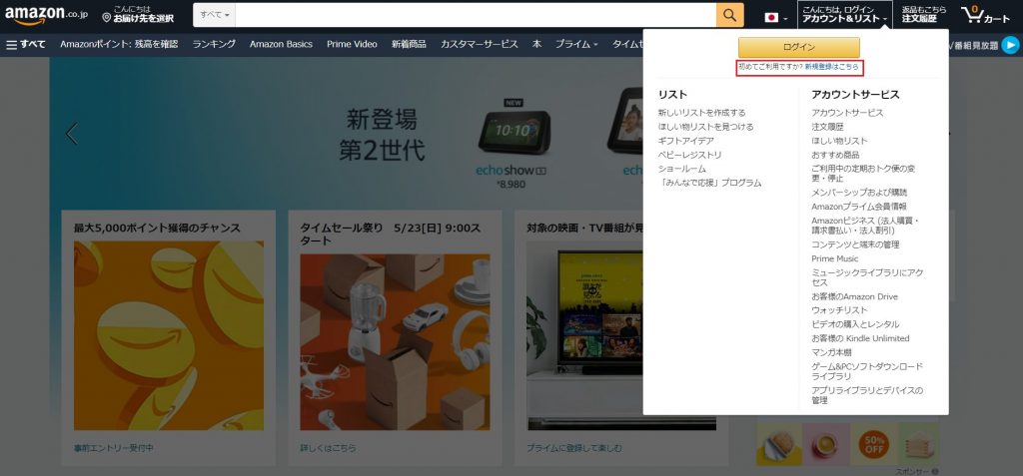Click the Amazon.co.jp logo

click(46, 14)
